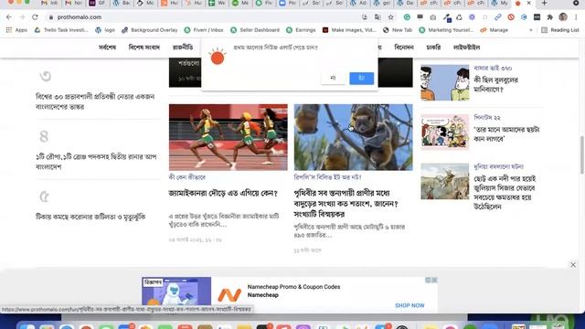This screenshot has width=585, height=329.
Task: Dismiss the bottom banner with the X
Action: tap(573, 265)
